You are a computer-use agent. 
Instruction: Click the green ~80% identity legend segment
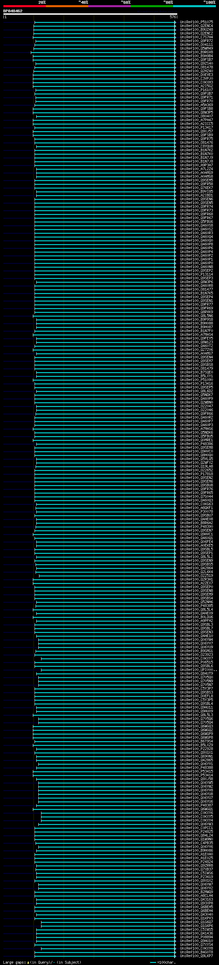point(152,6)
